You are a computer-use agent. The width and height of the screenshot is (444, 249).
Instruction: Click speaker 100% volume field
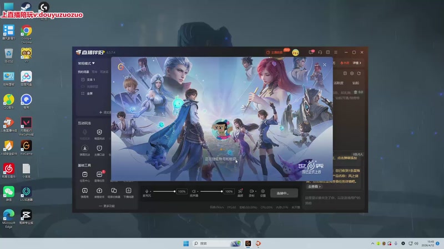(x=229, y=191)
